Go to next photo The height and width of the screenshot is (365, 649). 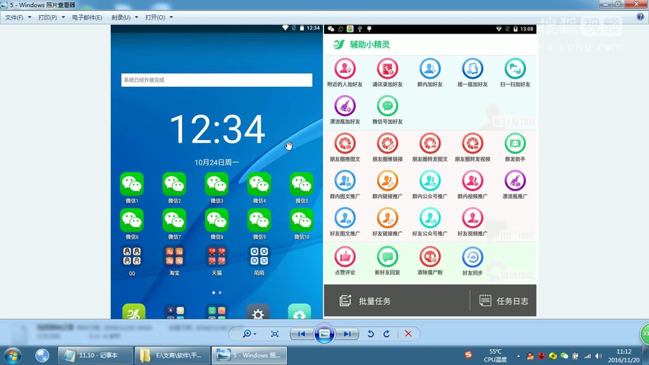coord(347,334)
